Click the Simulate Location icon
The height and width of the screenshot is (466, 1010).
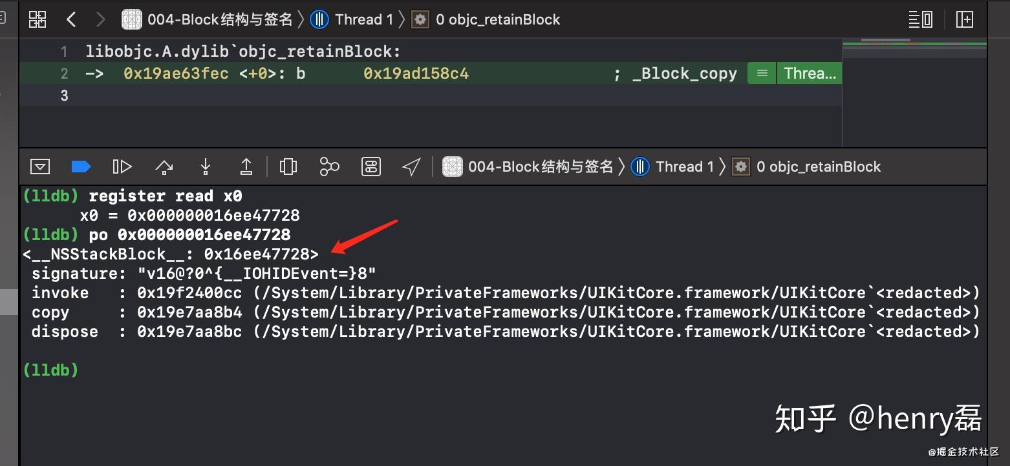click(411, 166)
